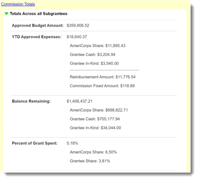This screenshot has width=198, height=180.
Task: Click Grantee In-Kind $3,540.00 expense line
Action: [94, 64]
